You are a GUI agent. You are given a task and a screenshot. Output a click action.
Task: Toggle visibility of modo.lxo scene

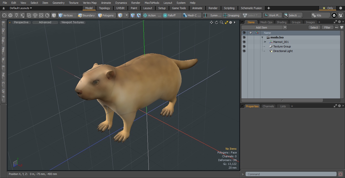point(244,37)
